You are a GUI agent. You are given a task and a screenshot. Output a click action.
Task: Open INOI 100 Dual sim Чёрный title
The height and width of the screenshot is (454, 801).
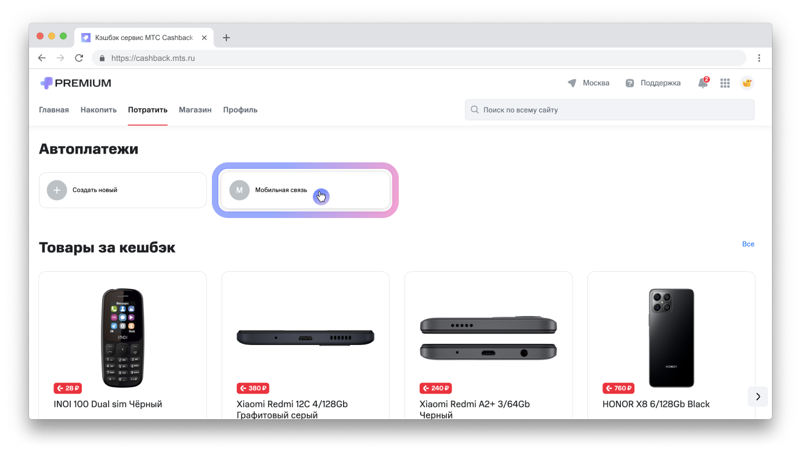pyautogui.click(x=108, y=404)
